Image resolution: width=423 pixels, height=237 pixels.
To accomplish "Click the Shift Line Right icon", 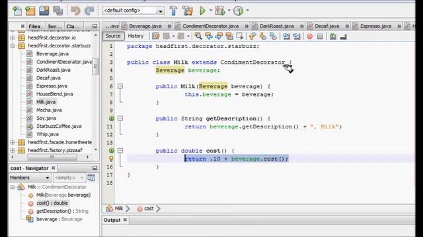I will [x=297, y=36].
